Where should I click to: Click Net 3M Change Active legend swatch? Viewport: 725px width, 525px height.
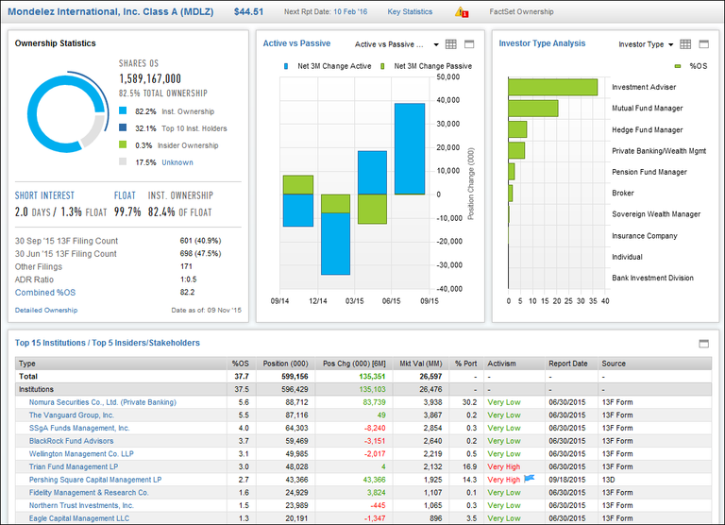[x=286, y=66]
